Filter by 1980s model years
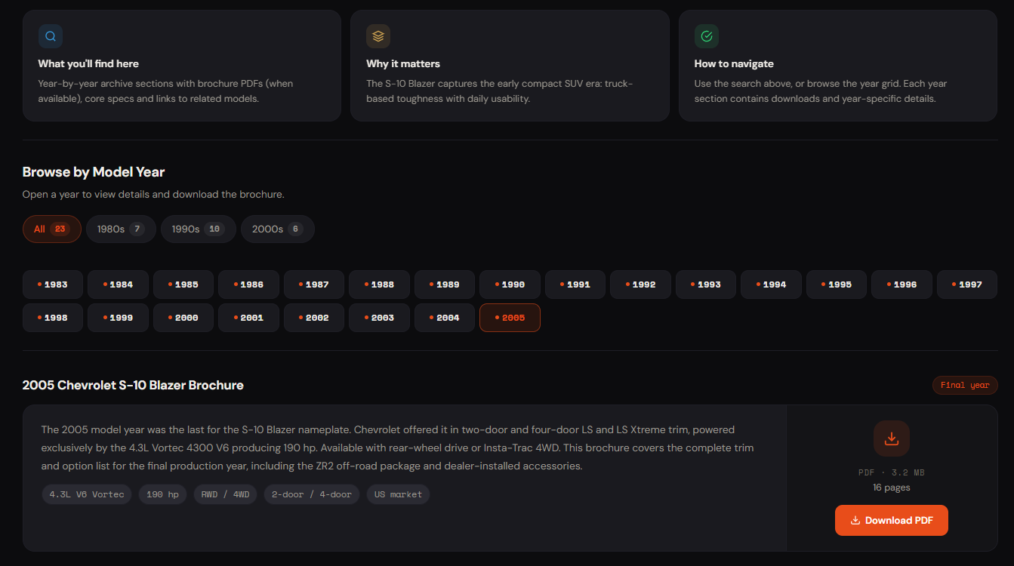This screenshot has height=566, width=1014. tap(121, 229)
